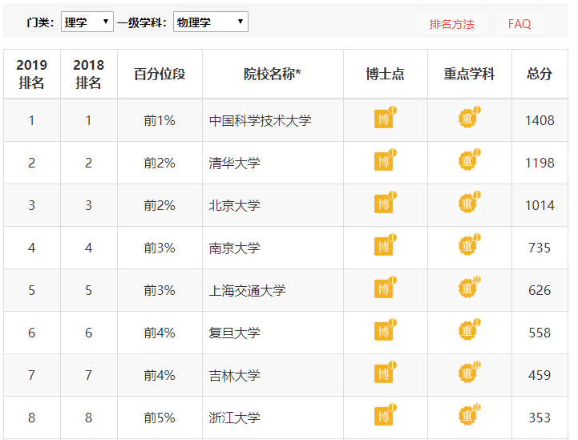Image resolution: width=578 pixels, height=440 pixels.
Task: Select the school name 吉林大学
Action: coord(234,376)
